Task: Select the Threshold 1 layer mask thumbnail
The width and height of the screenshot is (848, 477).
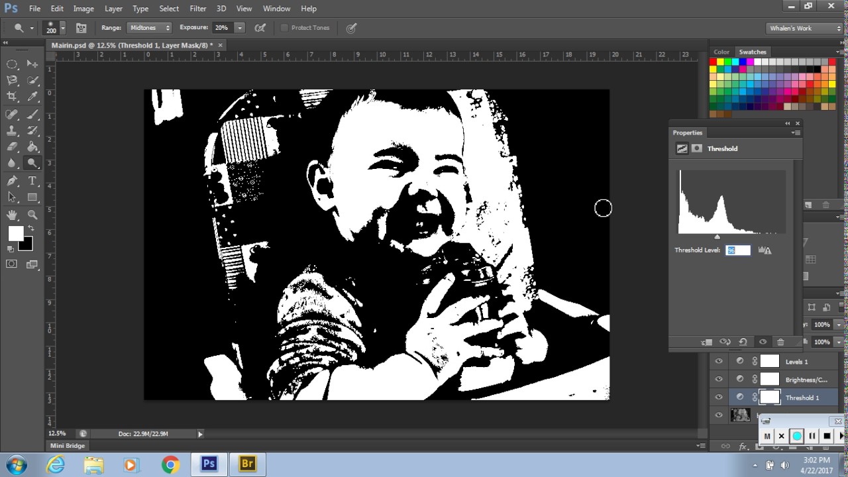Action: point(769,397)
